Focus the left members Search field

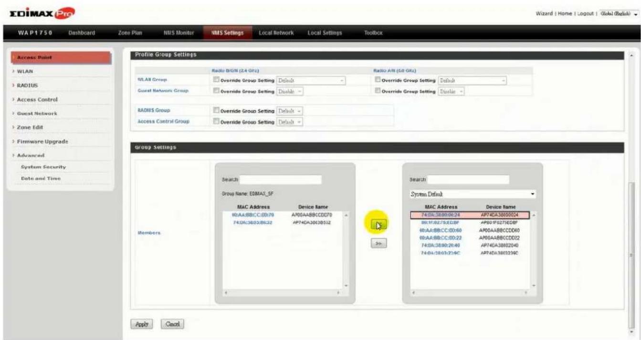[280, 180]
